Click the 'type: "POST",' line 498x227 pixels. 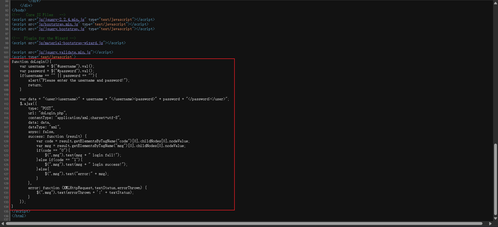41,108
